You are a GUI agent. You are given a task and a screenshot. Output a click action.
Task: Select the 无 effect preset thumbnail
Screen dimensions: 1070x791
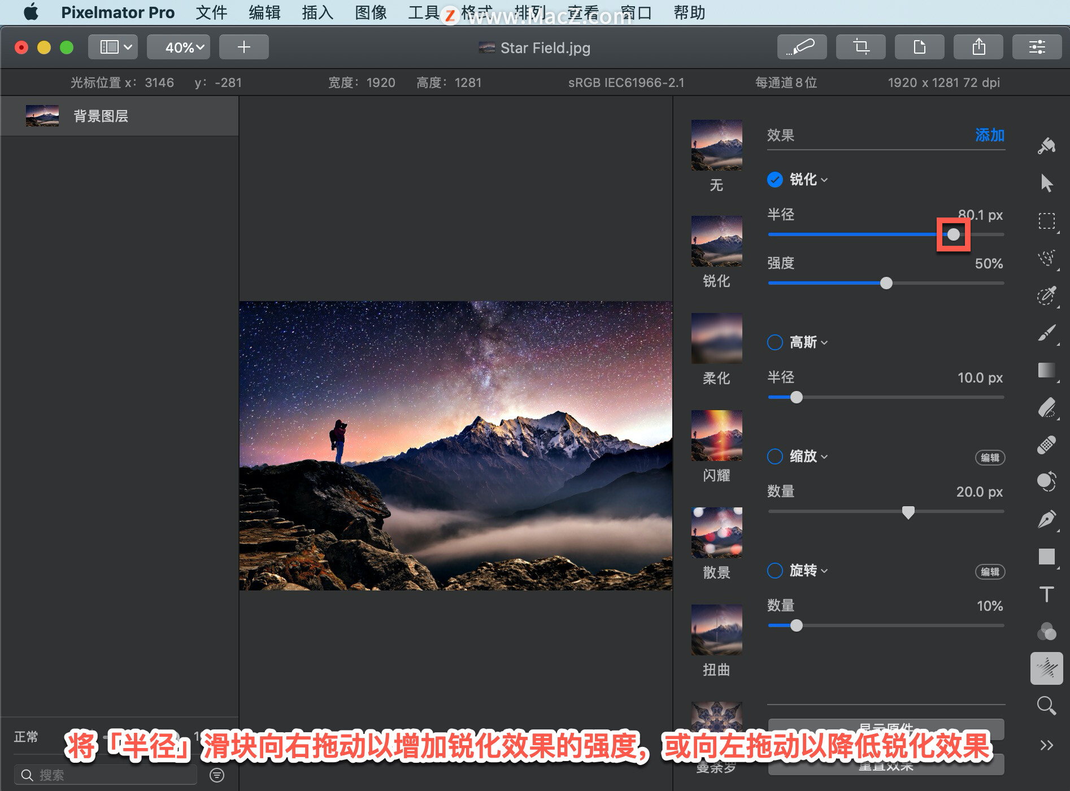point(716,145)
